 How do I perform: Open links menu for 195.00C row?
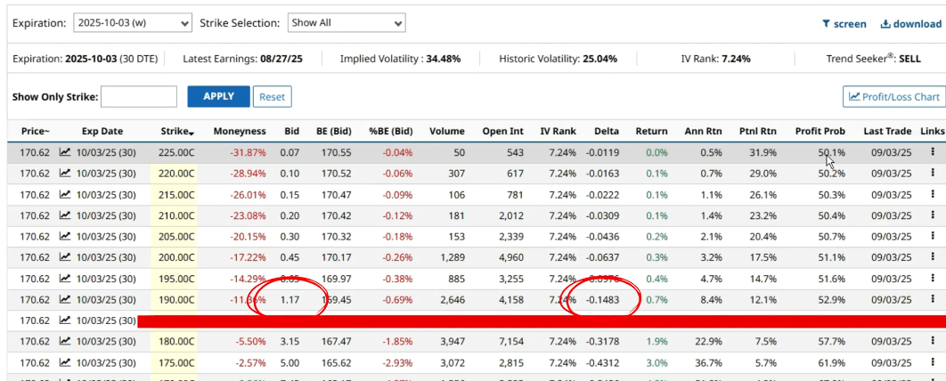[933, 278]
